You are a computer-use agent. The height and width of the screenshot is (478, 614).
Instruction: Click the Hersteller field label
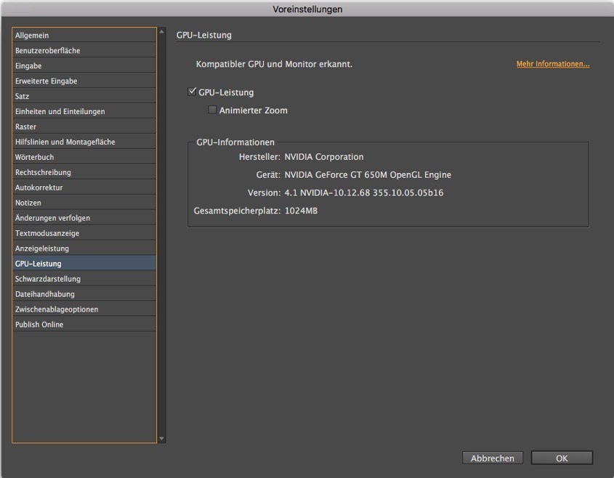[x=259, y=157]
